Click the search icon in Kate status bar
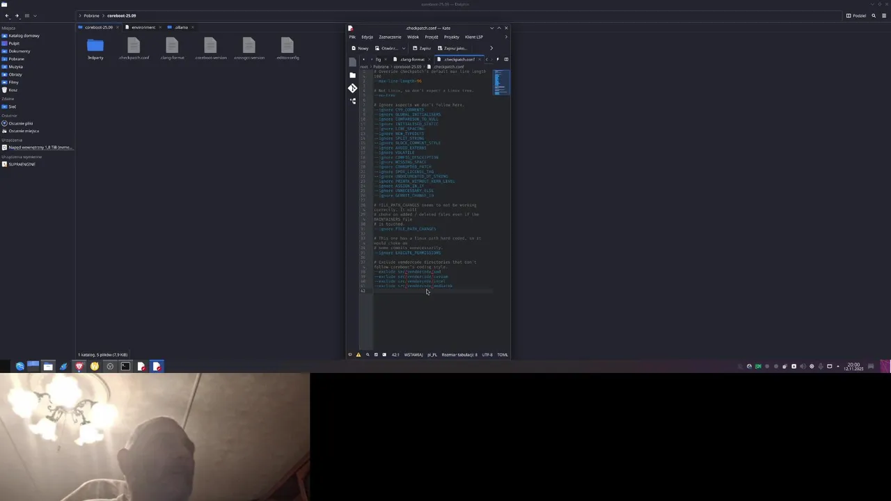This screenshot has height=501, width=891. point(368,355)
